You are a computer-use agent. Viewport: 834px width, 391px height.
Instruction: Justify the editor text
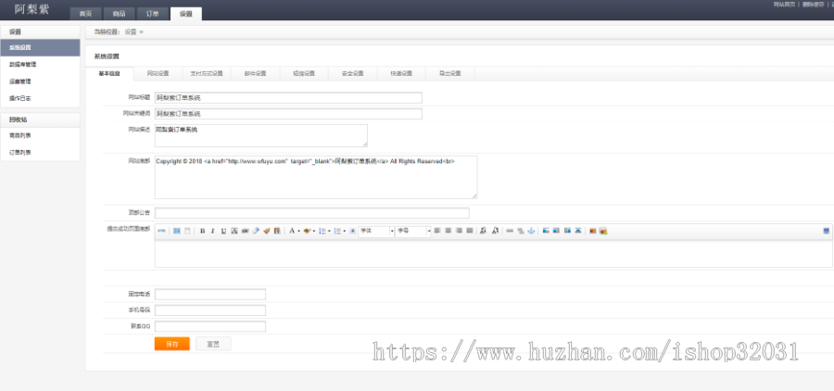pyautogui.click(x=470, y=231)
